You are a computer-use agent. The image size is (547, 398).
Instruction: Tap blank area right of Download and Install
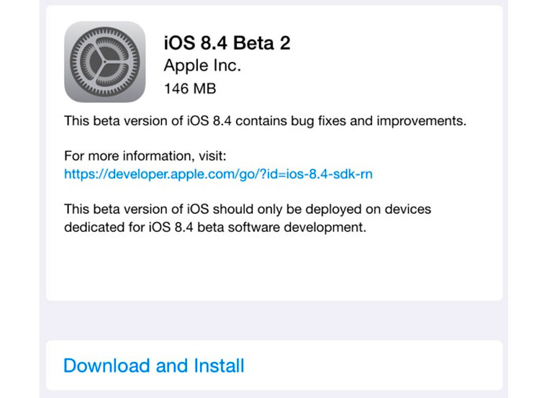pyautogui.click(x=381, y=366)
